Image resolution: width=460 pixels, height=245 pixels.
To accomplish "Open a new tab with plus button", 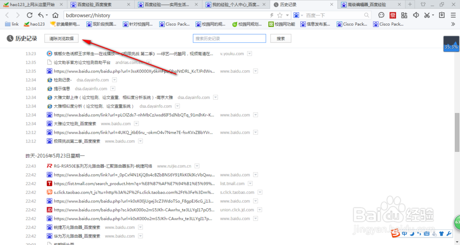I will tap(410, 5).
